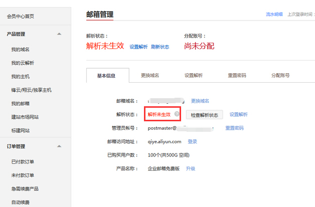The width and height of the screenshot is (315, 207).
Task: Go to 会员中心首页
Action: (x=21, y=17)
